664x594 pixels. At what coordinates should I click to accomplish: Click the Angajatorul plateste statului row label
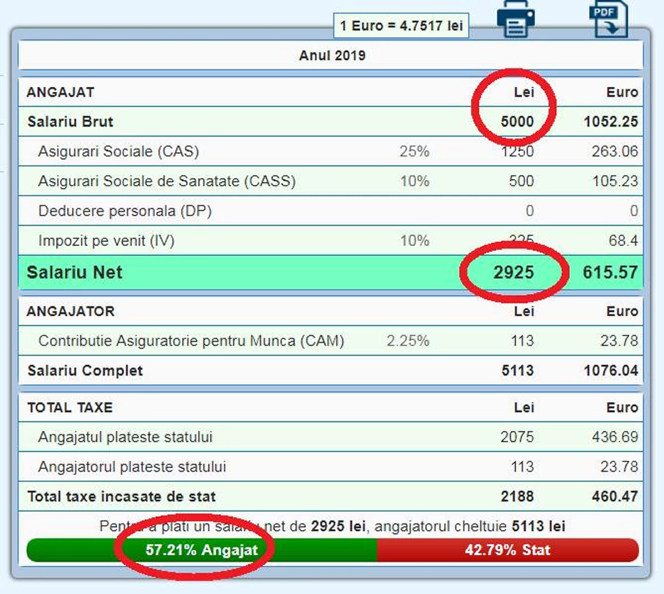click(x=132, y=467)
